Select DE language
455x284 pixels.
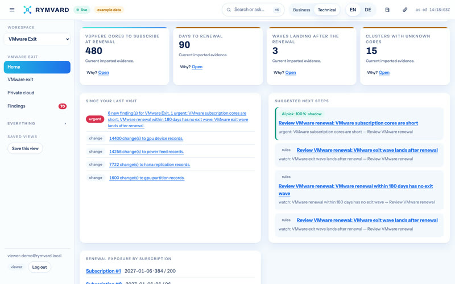(x=368, y=10)
